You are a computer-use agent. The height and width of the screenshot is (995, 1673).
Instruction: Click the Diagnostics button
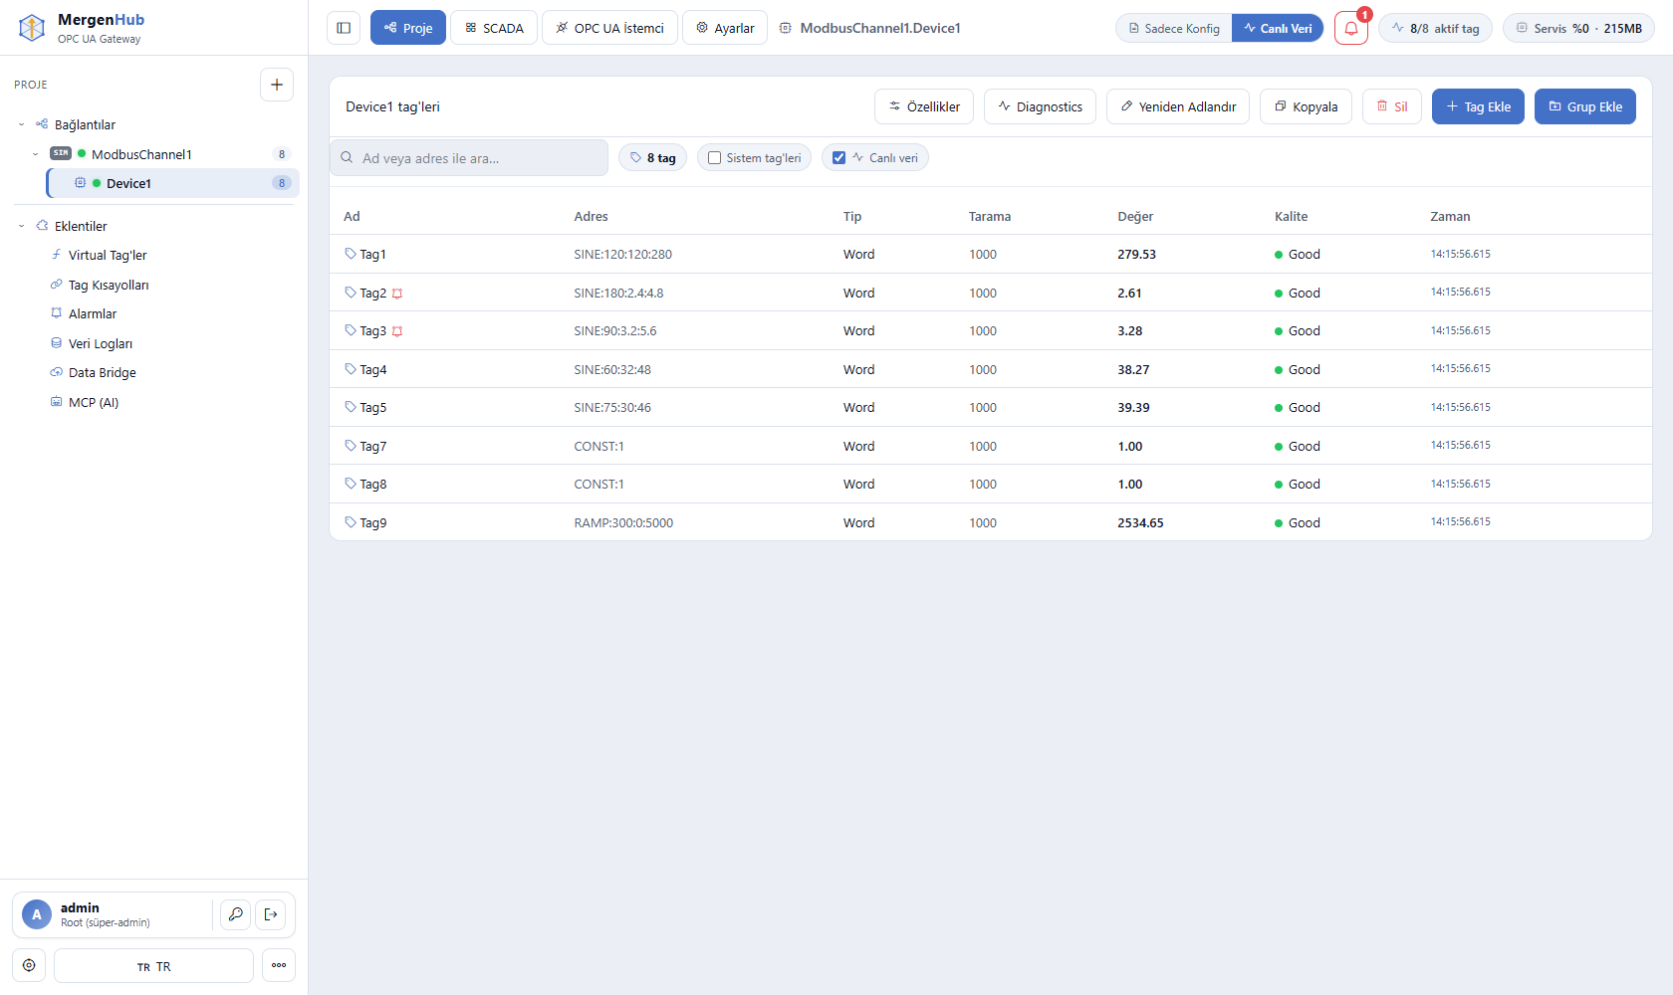pos(1040,106)
